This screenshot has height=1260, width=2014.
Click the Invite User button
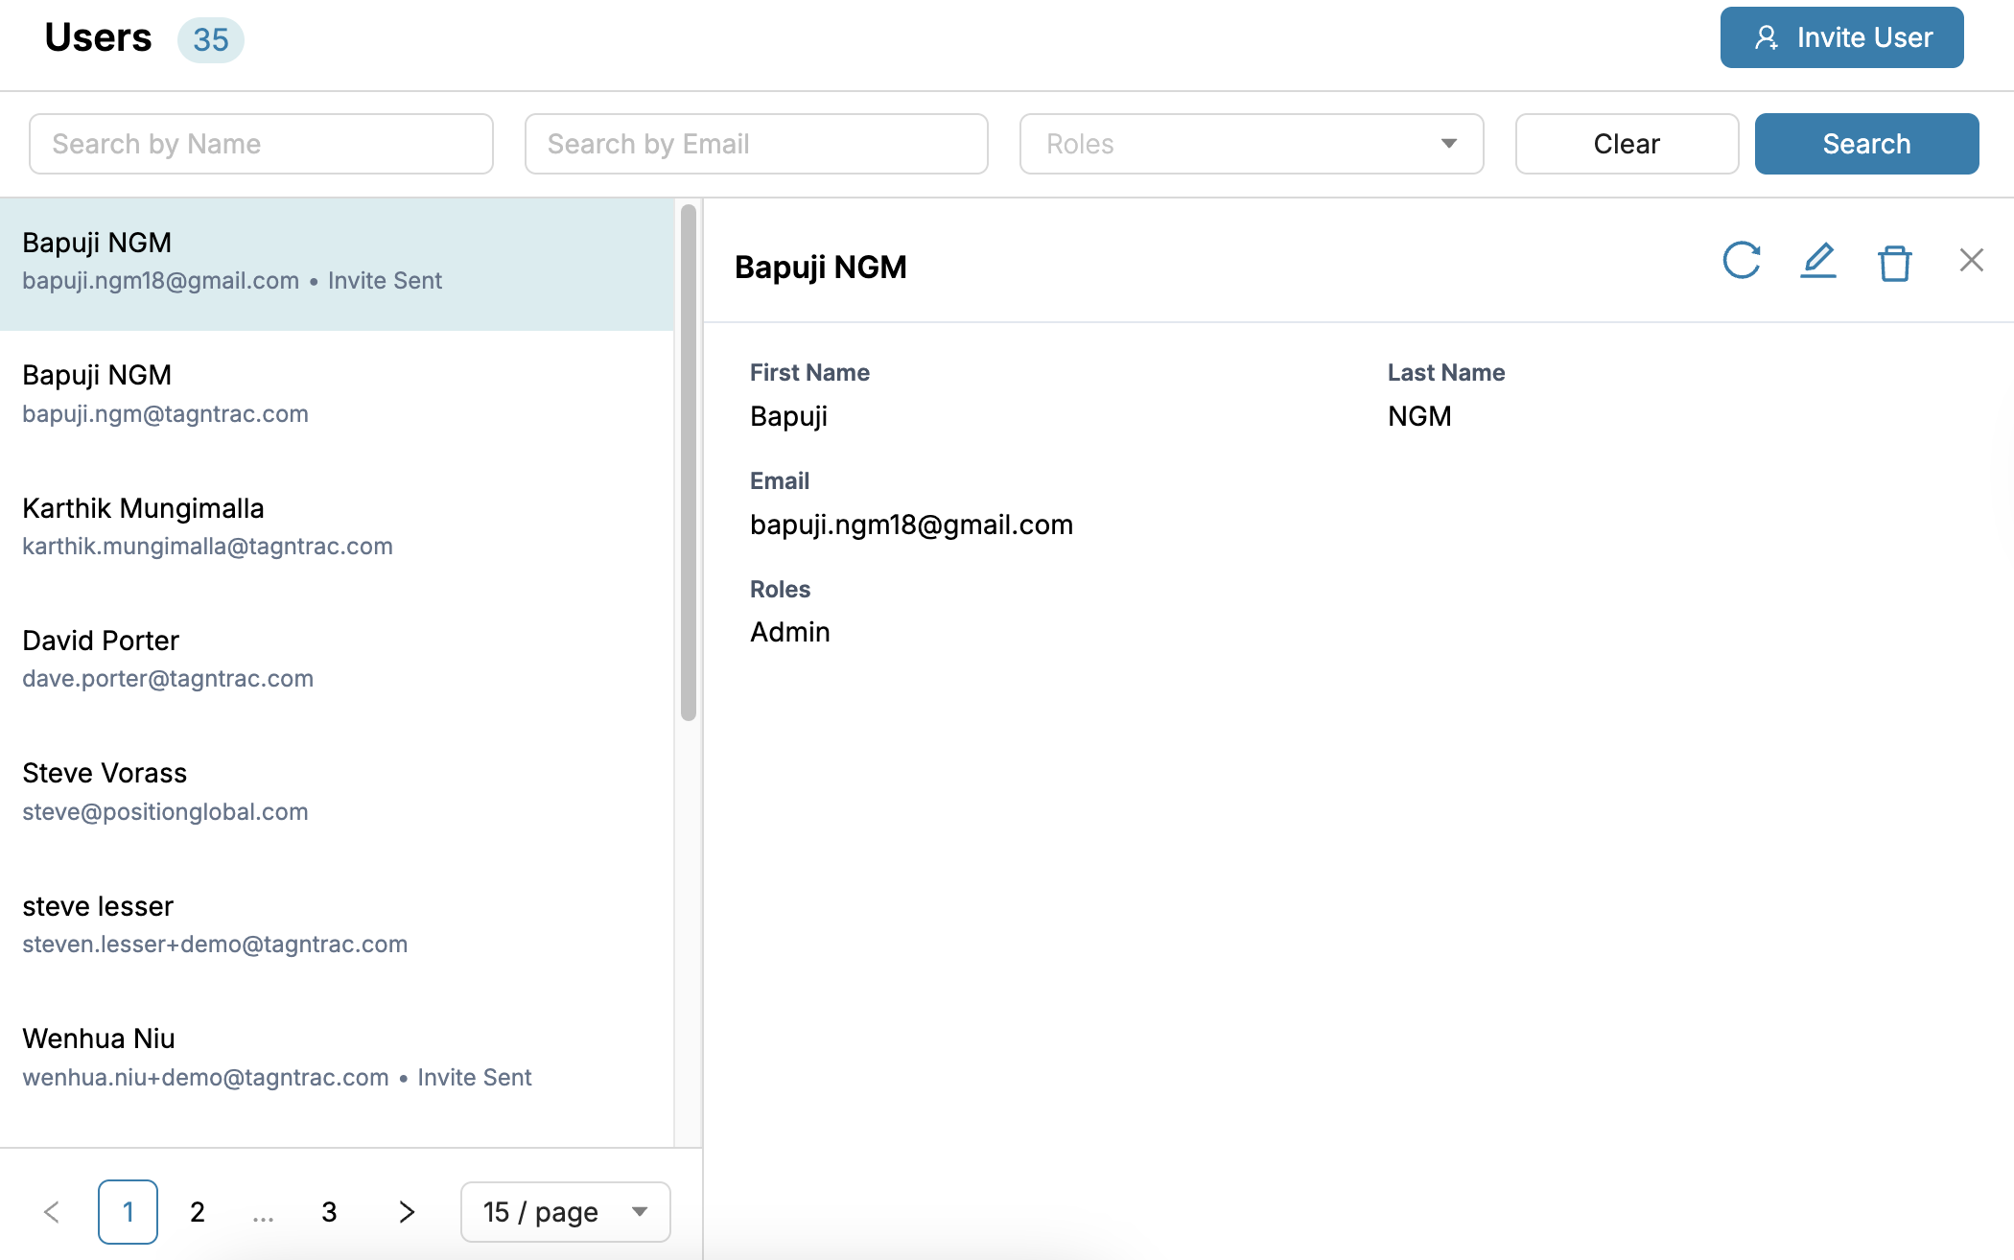pos(1841,37)
